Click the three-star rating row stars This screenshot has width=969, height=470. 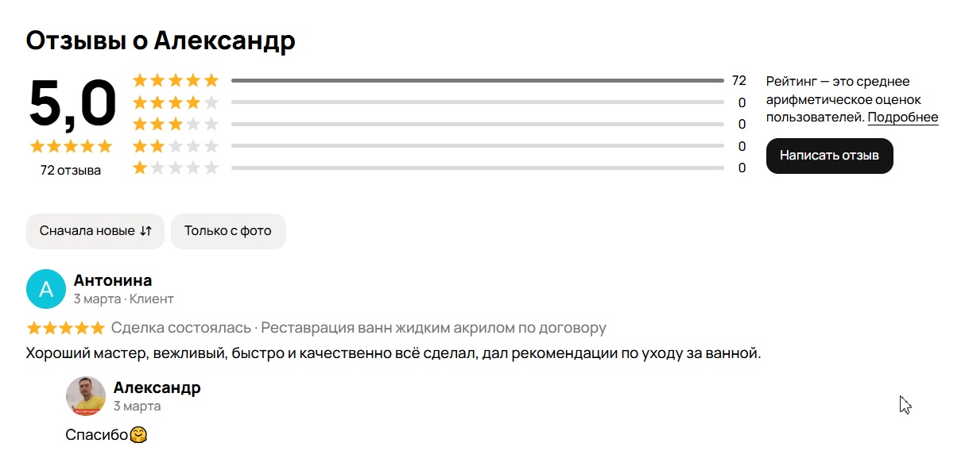[x=175, y=124]
